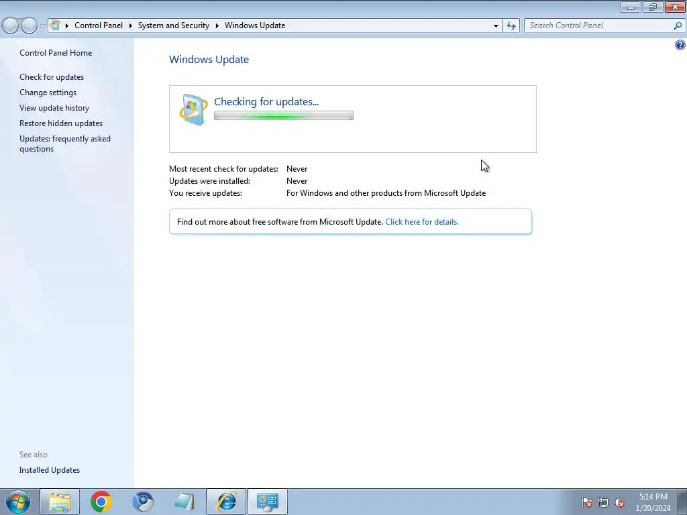
Task: Click the Forward navigation arrow button
Action: tap(29, 25)
